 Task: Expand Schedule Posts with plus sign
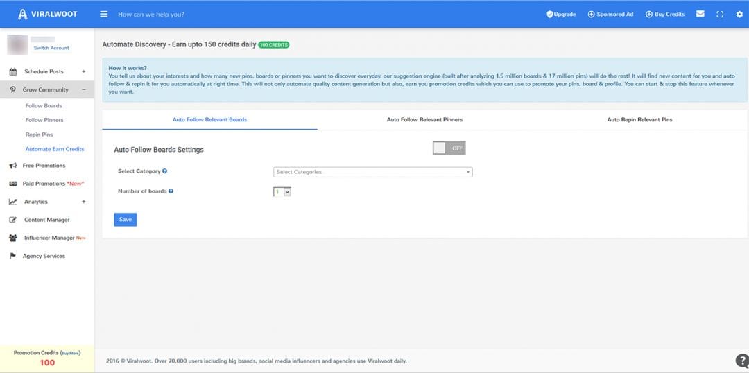point(84,71)
